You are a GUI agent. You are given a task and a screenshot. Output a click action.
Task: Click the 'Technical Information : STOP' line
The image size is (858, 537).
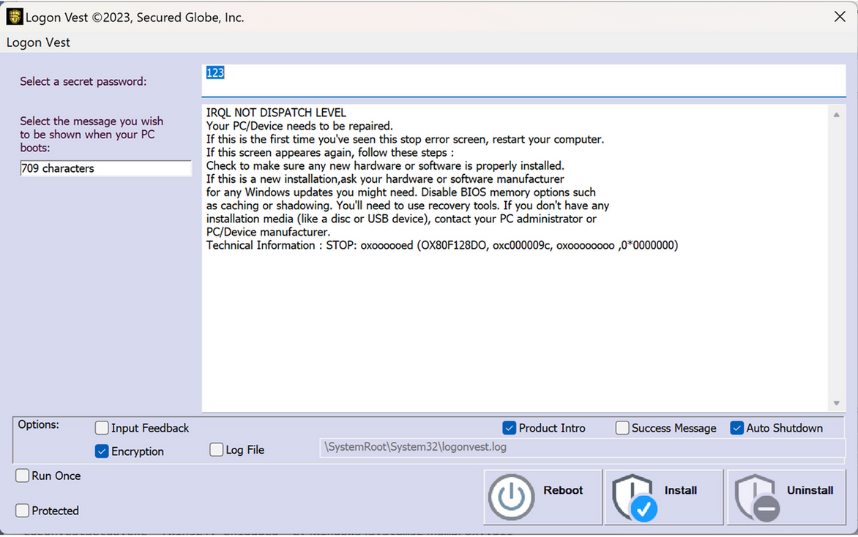(442, 245)
